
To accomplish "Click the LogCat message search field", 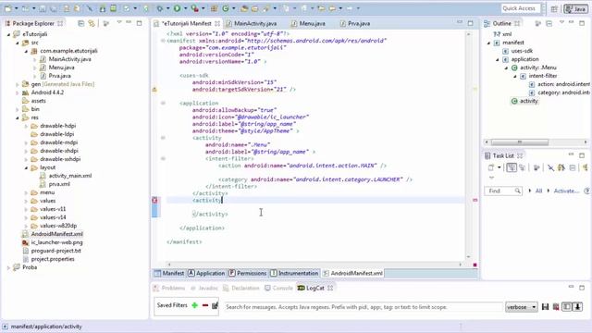I will click(x=364, y=307).
